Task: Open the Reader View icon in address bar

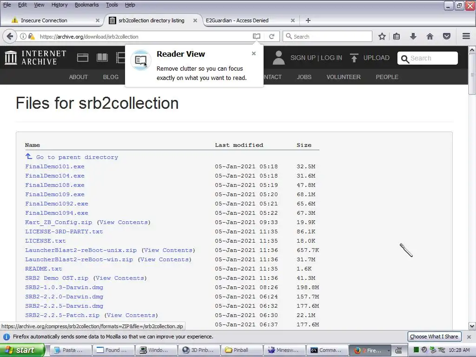Action: click(x=257, y=36)
